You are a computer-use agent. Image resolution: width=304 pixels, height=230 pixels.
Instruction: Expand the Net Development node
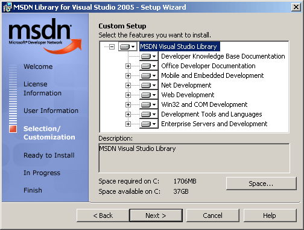(128, 85)
